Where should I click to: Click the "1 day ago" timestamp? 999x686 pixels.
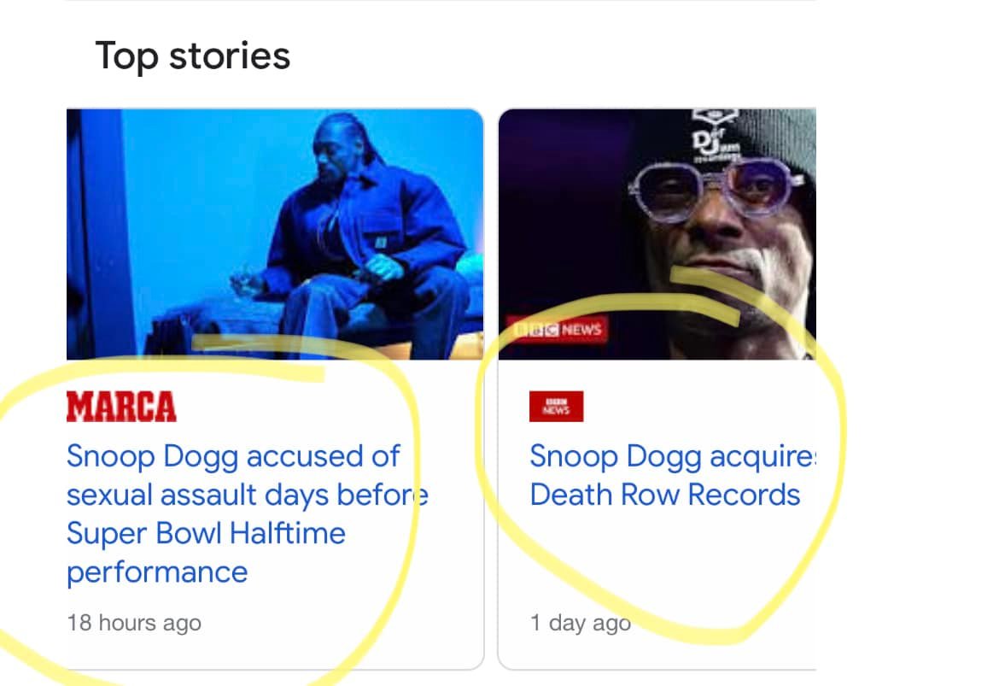click(x=580, y=623)
